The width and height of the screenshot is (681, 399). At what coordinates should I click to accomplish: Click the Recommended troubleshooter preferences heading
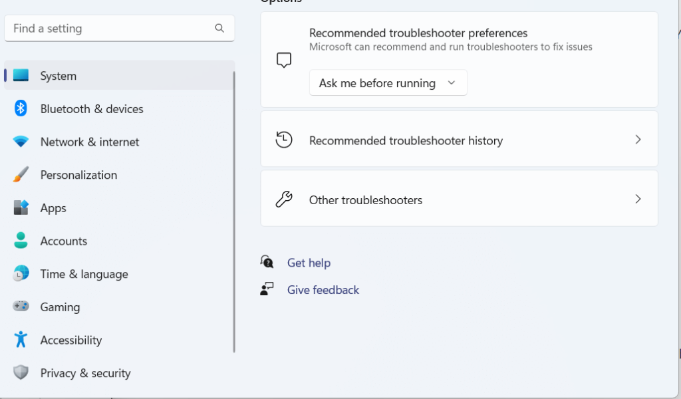(418, 33)
